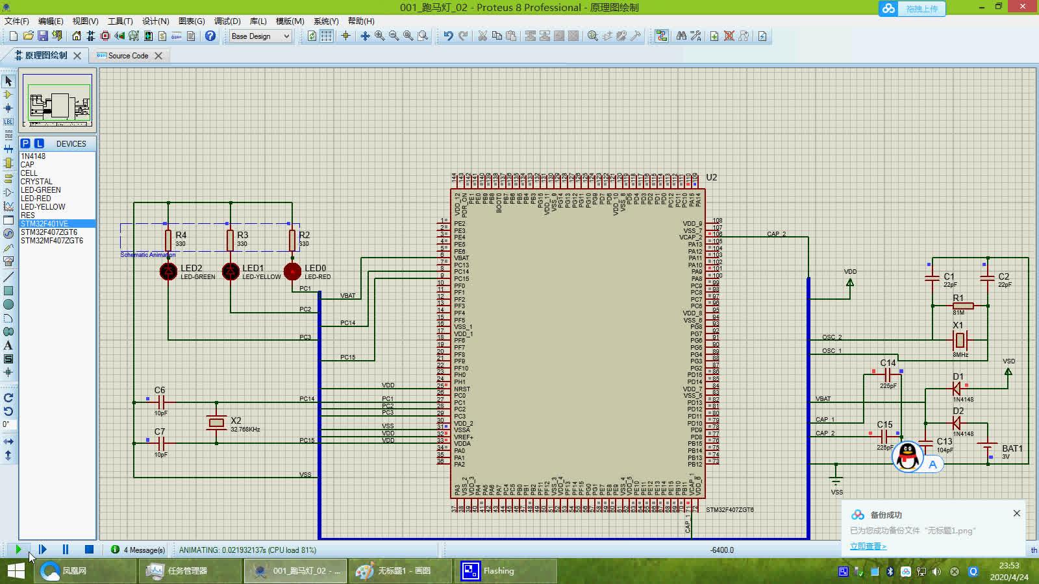This screenshot has height=584, width=1039.
Task: Select the 2D Graphics Line tool
Action: [x=8, y=277]
